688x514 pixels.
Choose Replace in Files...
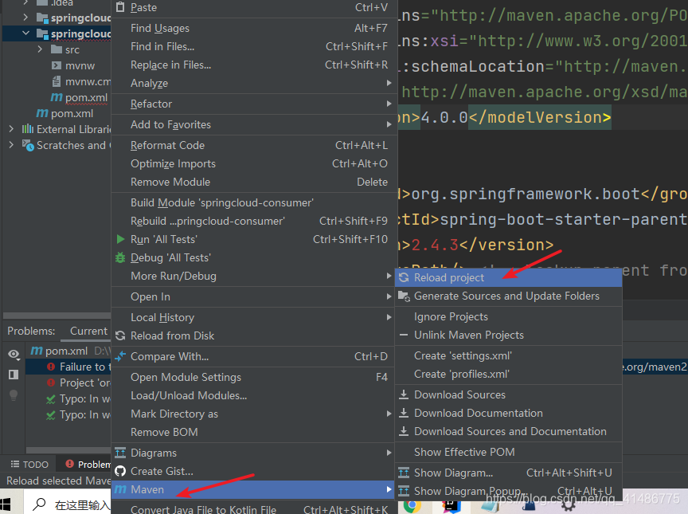tap(255, 65)
